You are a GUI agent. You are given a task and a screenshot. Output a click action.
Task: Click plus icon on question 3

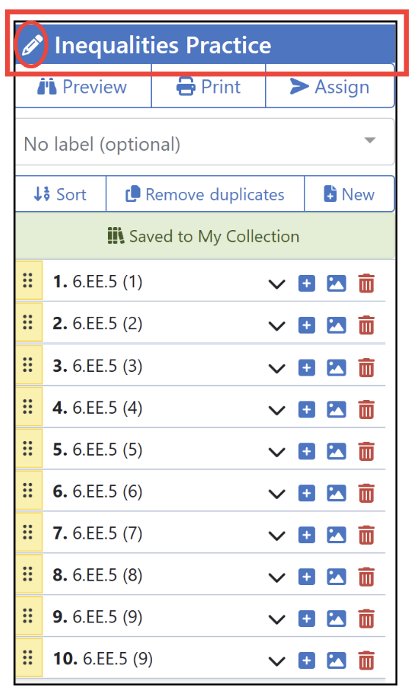(307, 368)
